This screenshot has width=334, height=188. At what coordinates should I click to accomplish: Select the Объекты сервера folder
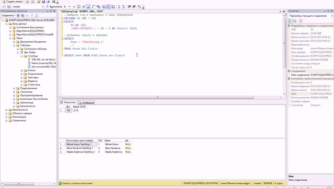click(22, 113)
